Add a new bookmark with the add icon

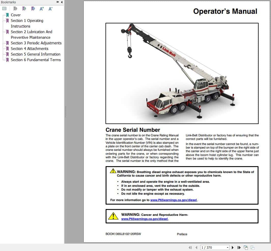24,8
